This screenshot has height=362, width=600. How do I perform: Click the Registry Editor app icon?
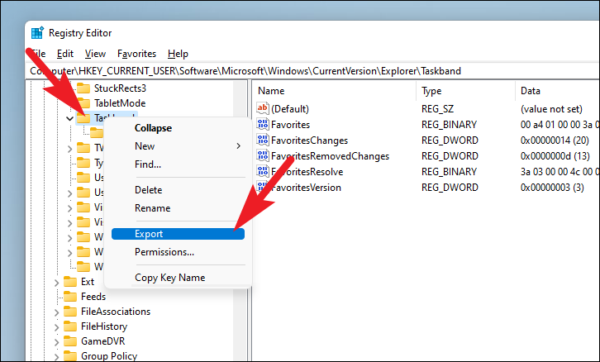coord(37,33)
